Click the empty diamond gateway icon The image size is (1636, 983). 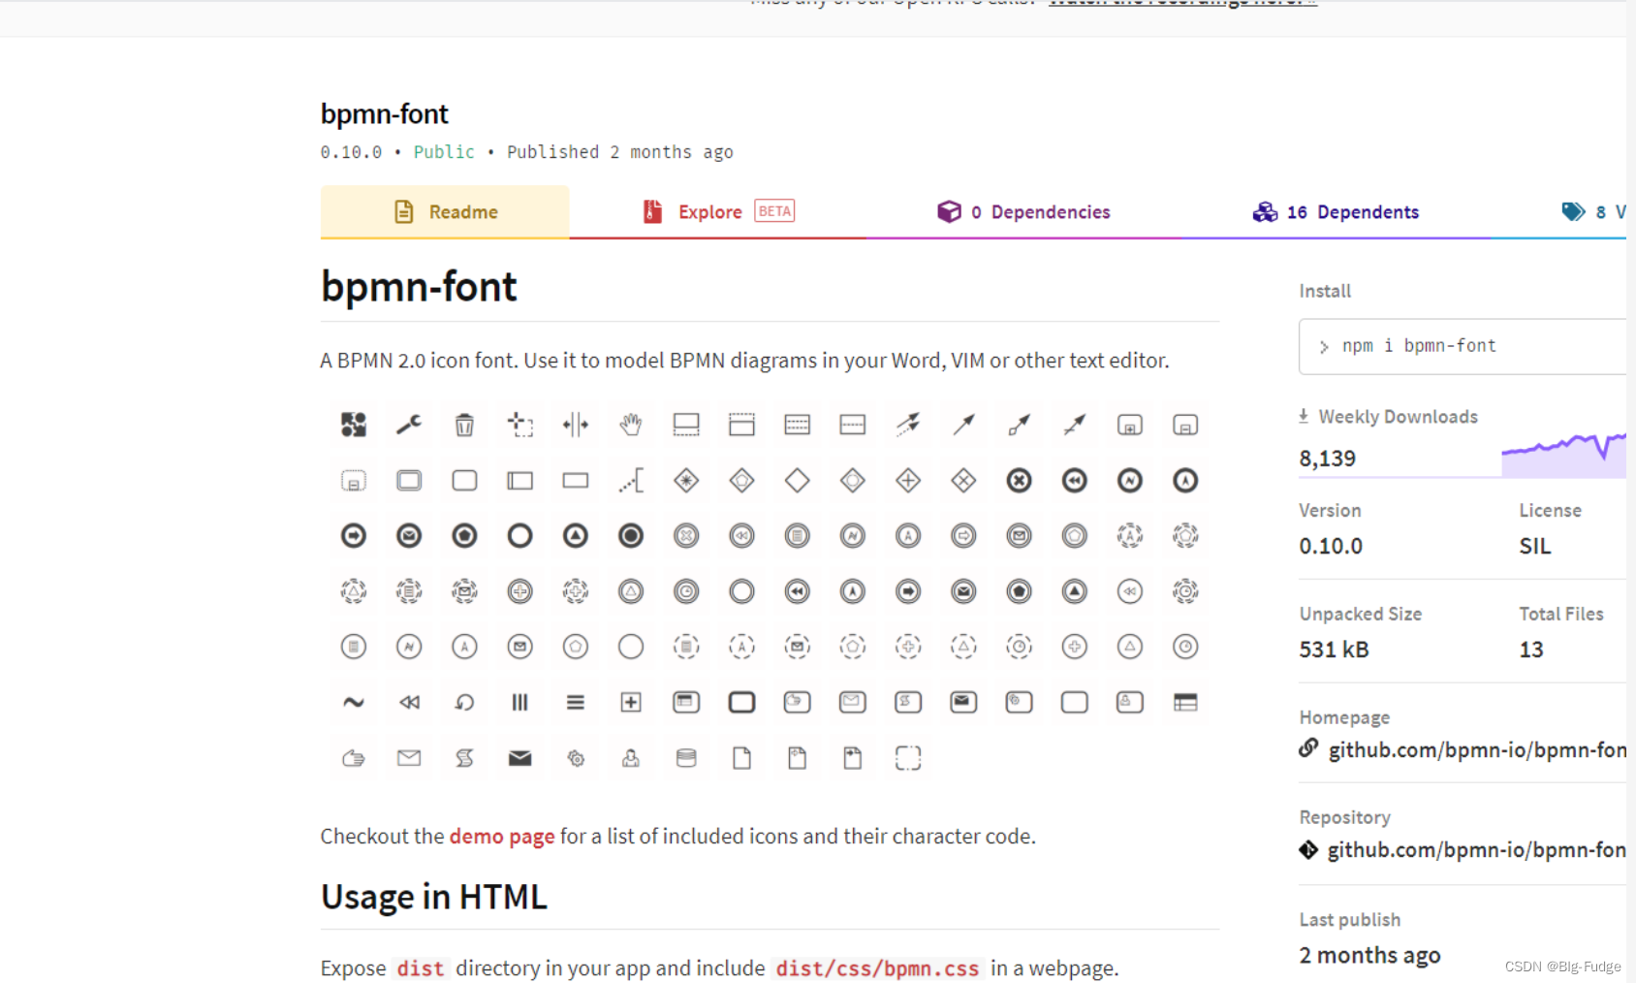(798, 480)
